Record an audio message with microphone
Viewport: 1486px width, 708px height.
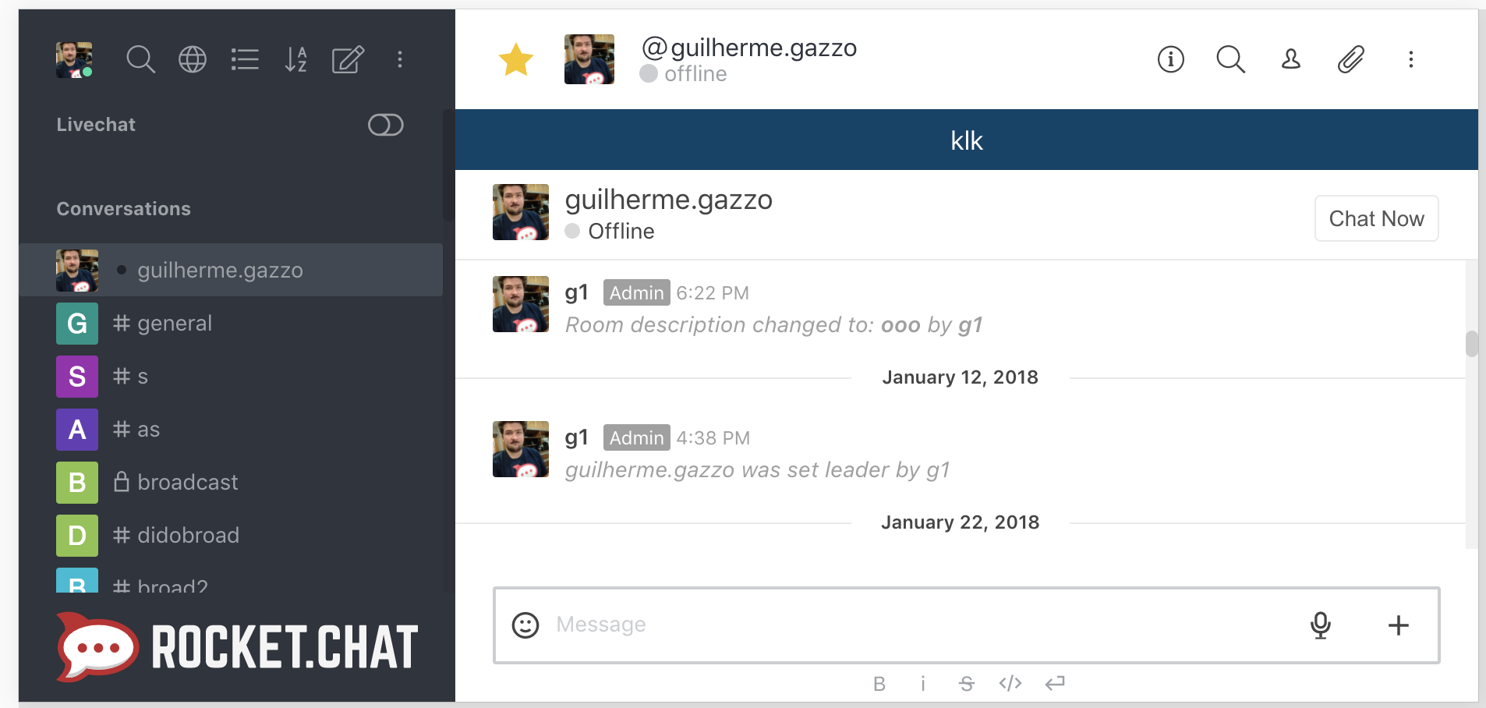[x=1321, y=625]
